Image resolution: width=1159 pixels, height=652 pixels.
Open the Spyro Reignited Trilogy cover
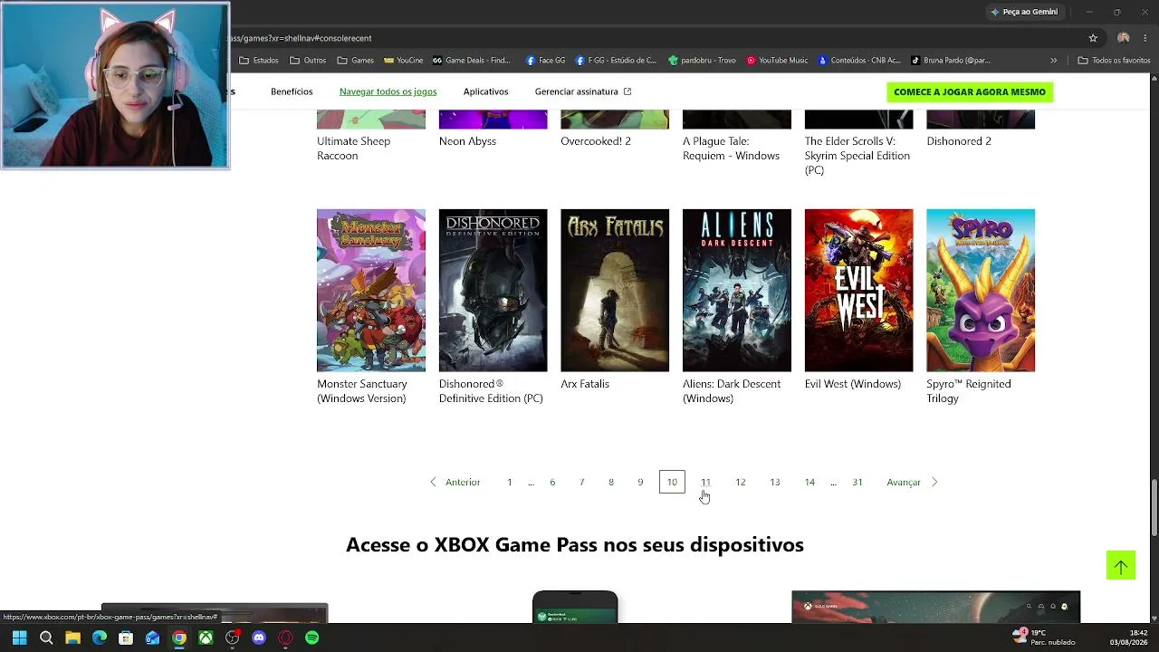click(981, 291)
